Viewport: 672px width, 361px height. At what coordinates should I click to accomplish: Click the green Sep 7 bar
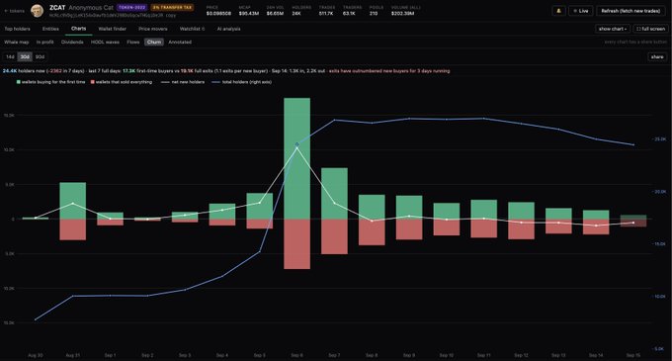[334, 194]
